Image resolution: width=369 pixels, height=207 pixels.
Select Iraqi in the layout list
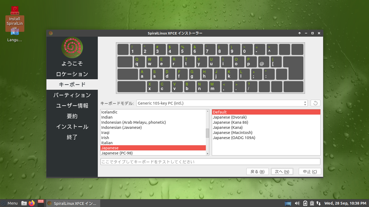click(153, 133)
